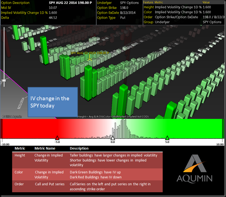Click the yellow 3D label 'SPY AUG 22 2014 198.00 P'

pos(90,53)
